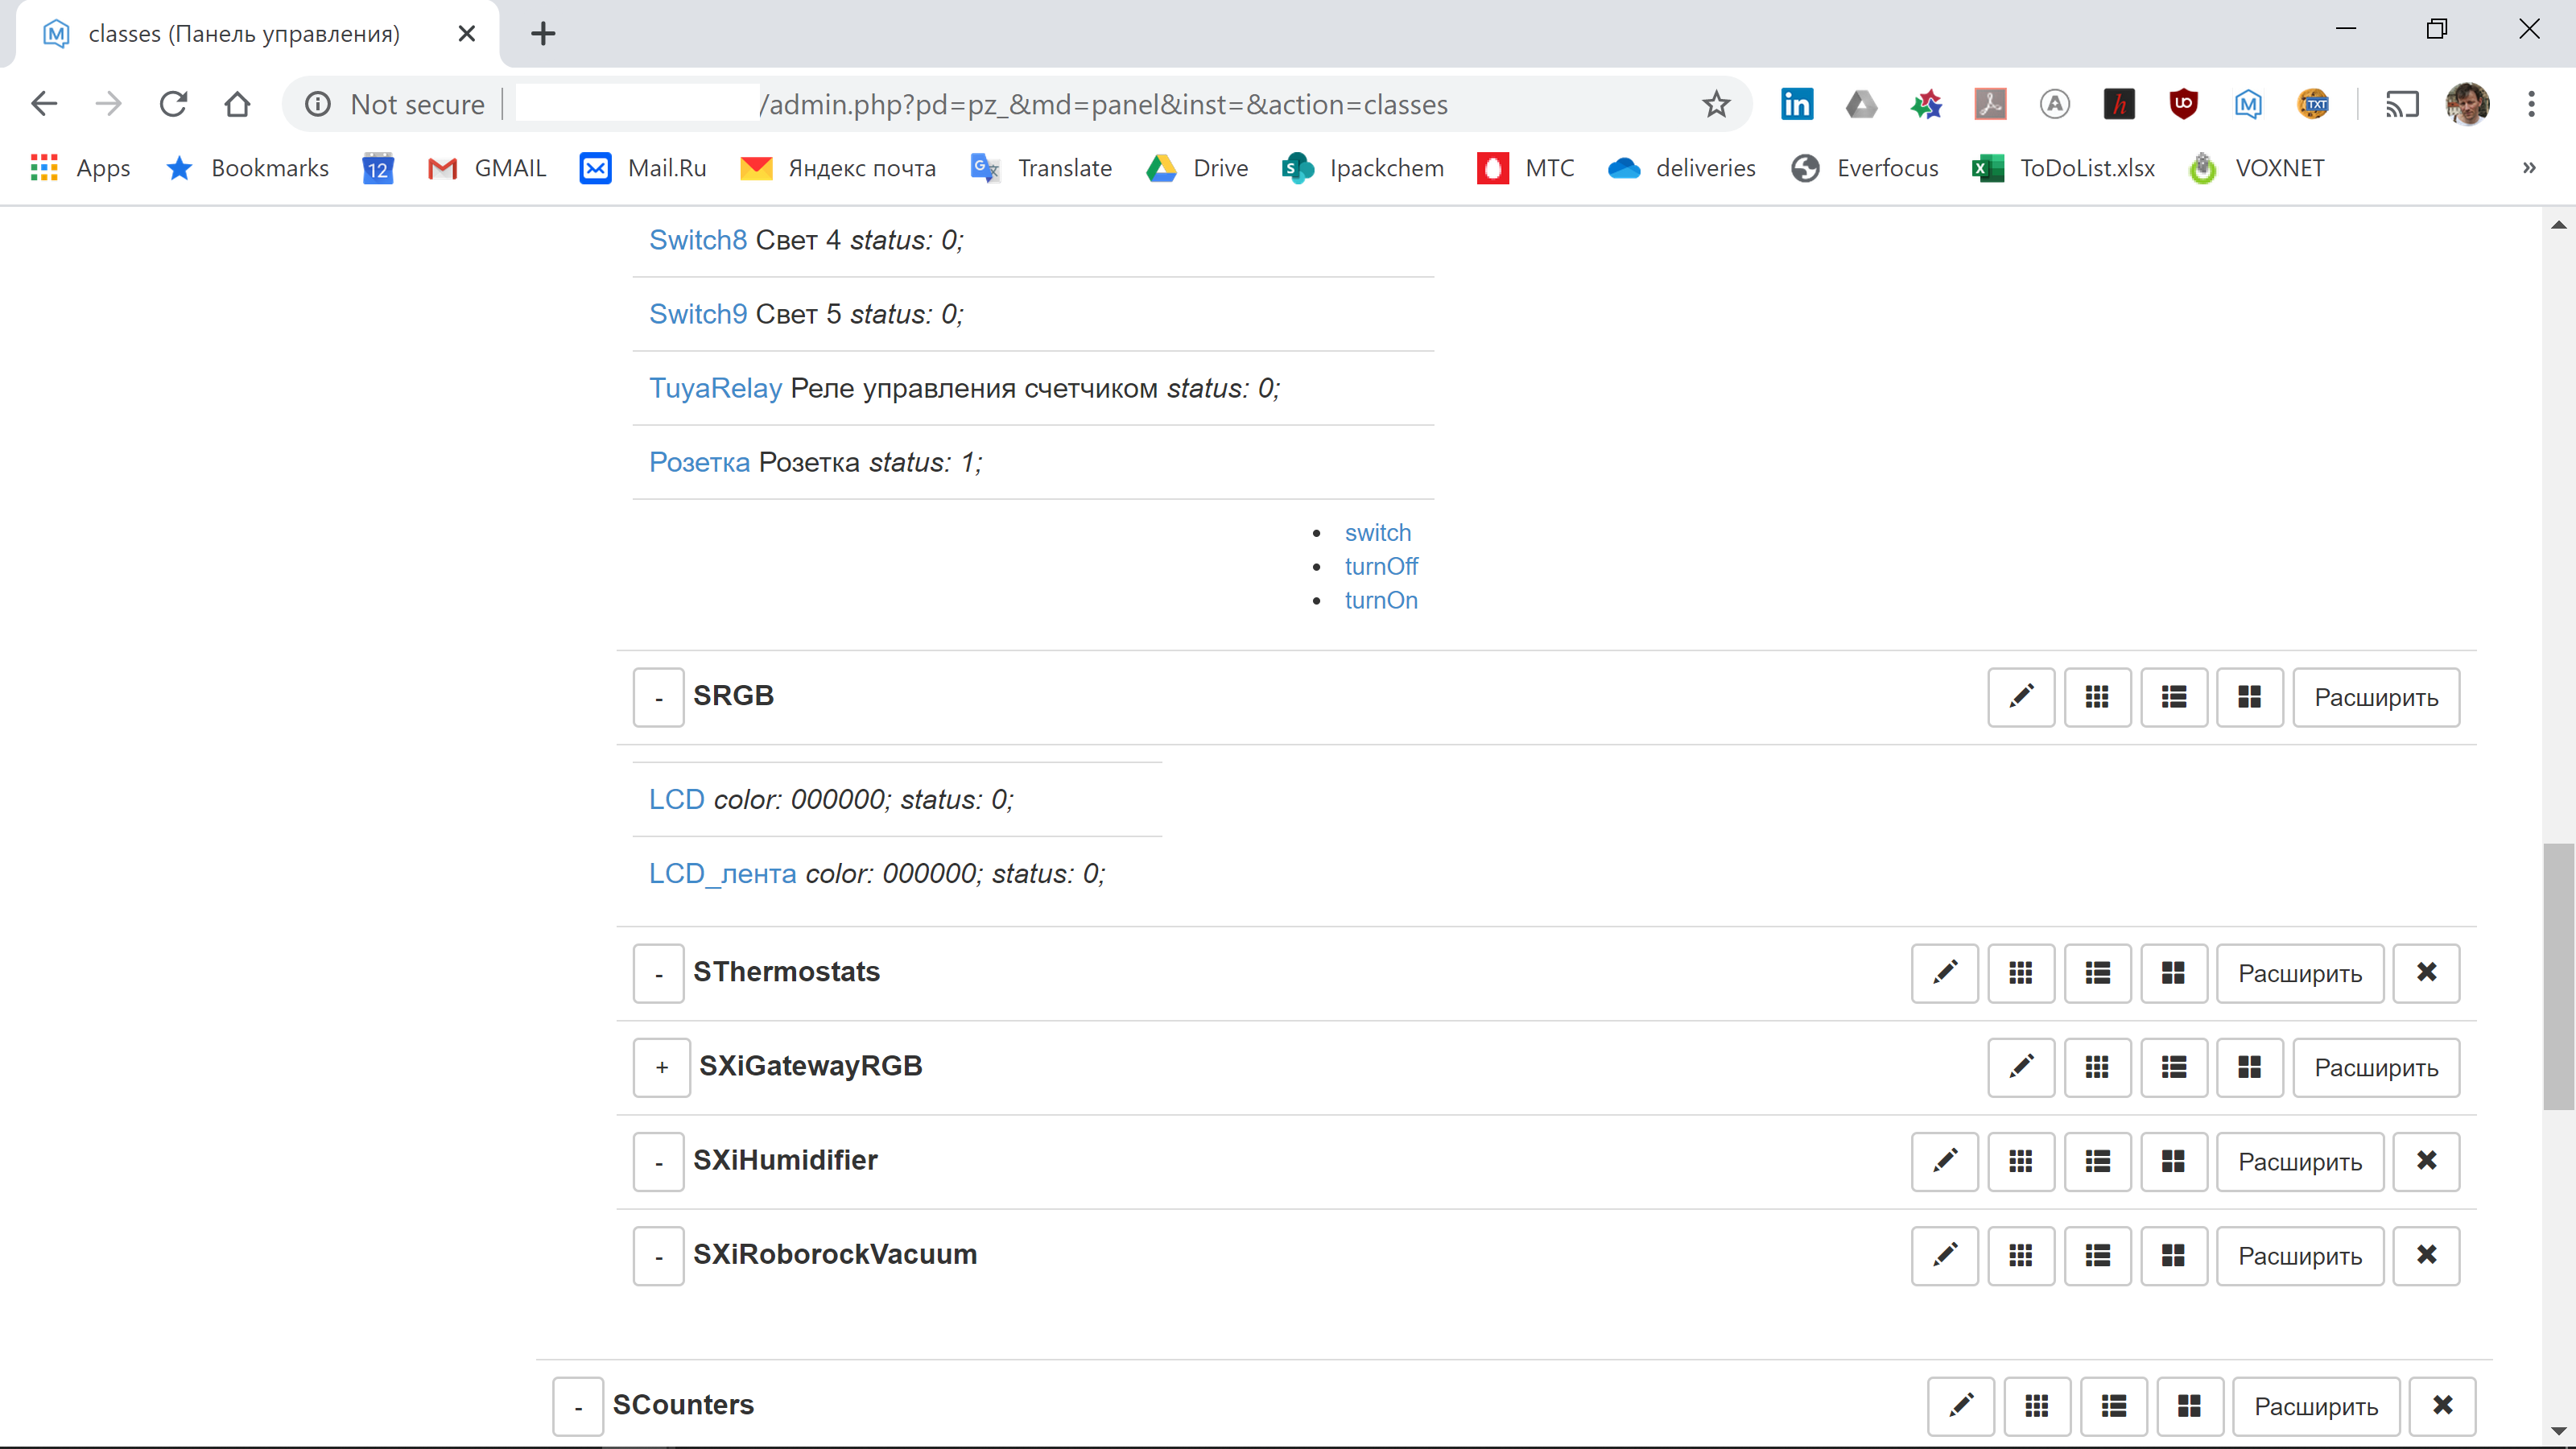Click inside the browser address bar

coord(1100,104)
